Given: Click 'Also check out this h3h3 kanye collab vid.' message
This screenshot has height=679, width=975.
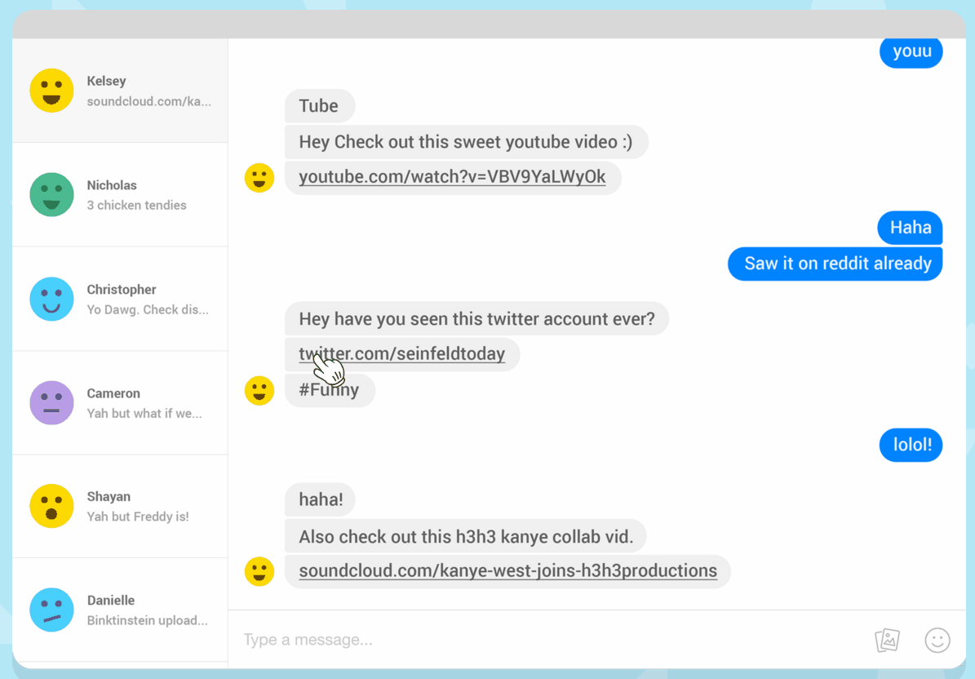Looking at the screenshot, I should coord(466,536).
